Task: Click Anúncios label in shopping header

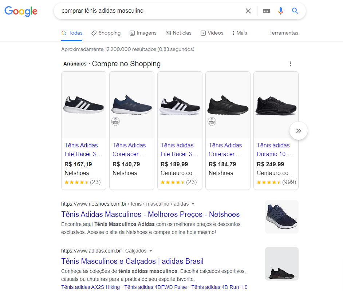Action: pos(75,64)
